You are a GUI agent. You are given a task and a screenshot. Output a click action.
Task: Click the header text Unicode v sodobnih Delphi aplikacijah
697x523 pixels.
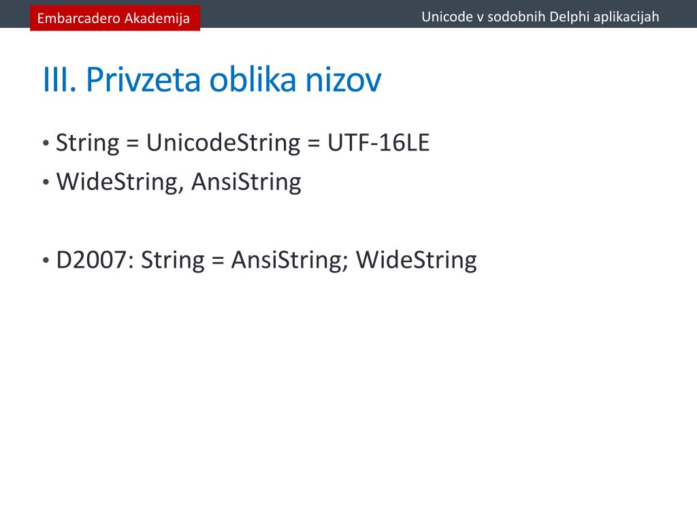pyautogui.click(x=540, y=17)
